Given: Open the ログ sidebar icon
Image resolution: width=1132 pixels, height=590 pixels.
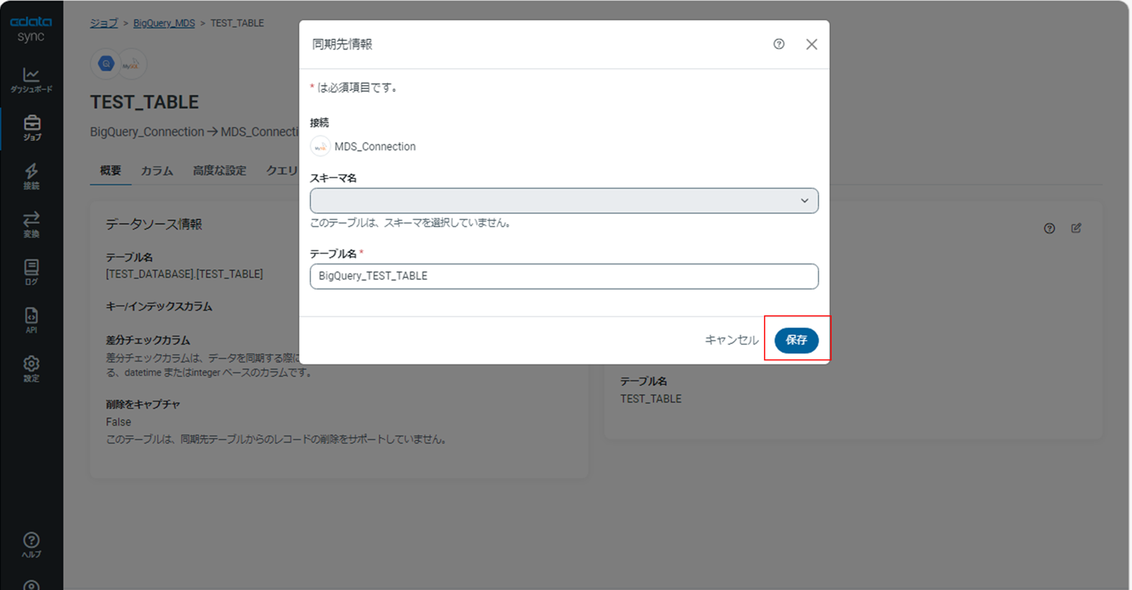Looking at the screenshot, I should [x=31, y=272].
